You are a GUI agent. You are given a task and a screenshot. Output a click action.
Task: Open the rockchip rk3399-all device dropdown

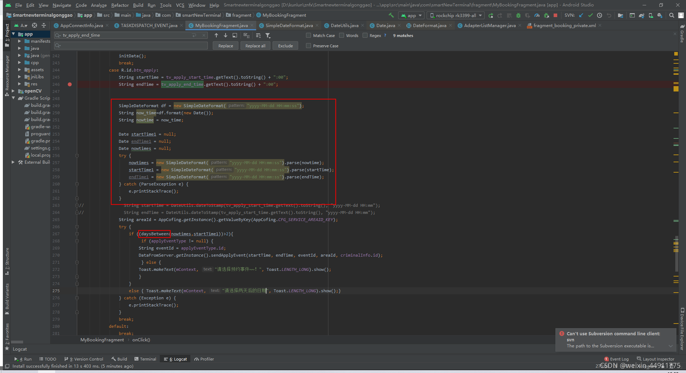(455, 15)
